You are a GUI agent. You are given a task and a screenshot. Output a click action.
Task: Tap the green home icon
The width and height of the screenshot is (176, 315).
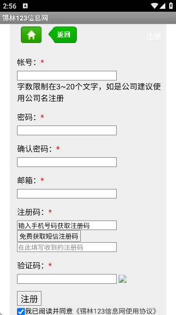click(x=31, y=35)
